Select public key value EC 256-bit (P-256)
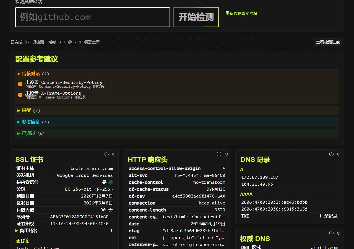This screenshot has height=249, width=354. [89, 189]
